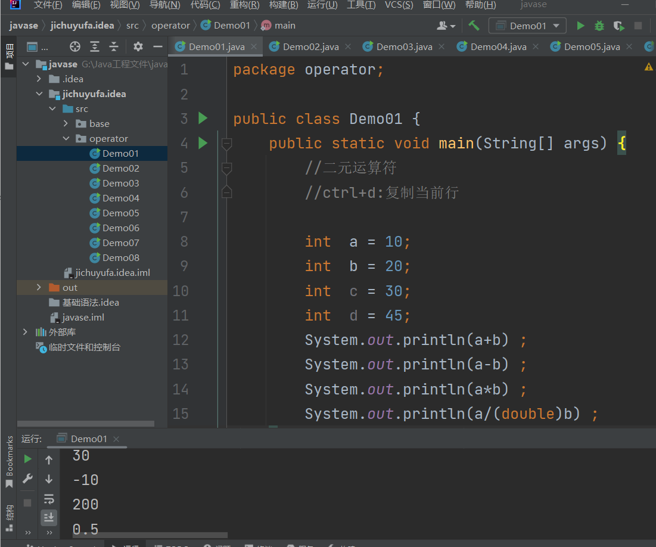Click Run with Coverage icon in toolbar

point(619,26)
